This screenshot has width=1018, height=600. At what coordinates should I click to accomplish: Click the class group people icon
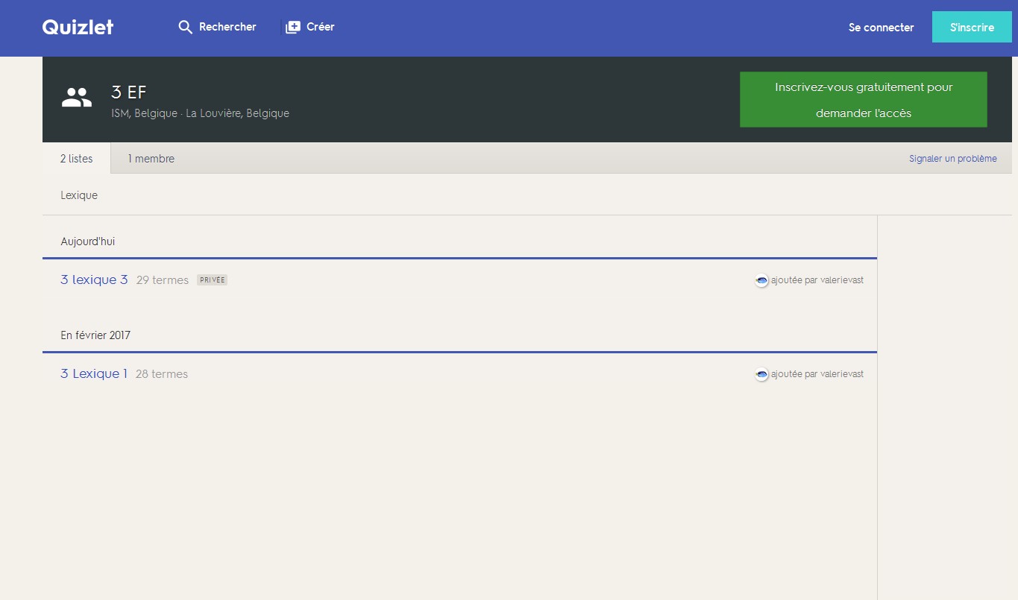[76, 98]
